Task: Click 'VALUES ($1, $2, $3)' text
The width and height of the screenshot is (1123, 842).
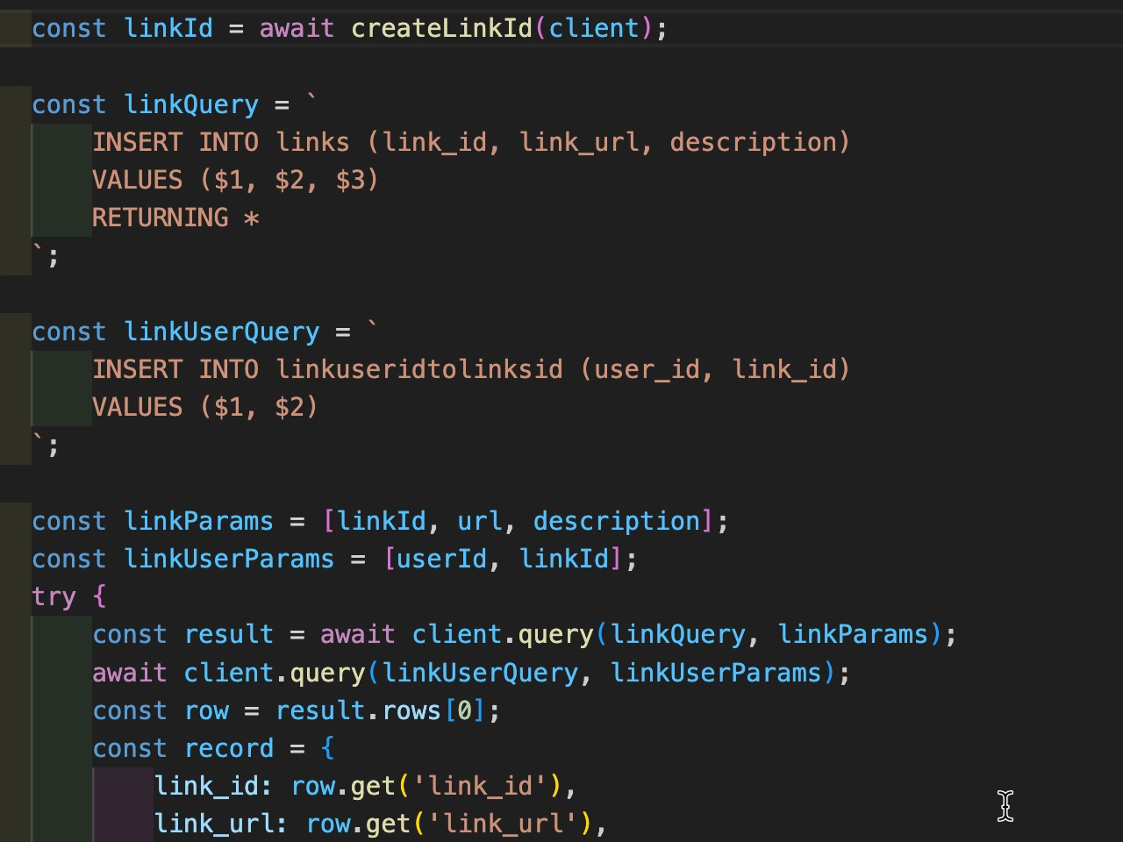Action: click(235, 180)
